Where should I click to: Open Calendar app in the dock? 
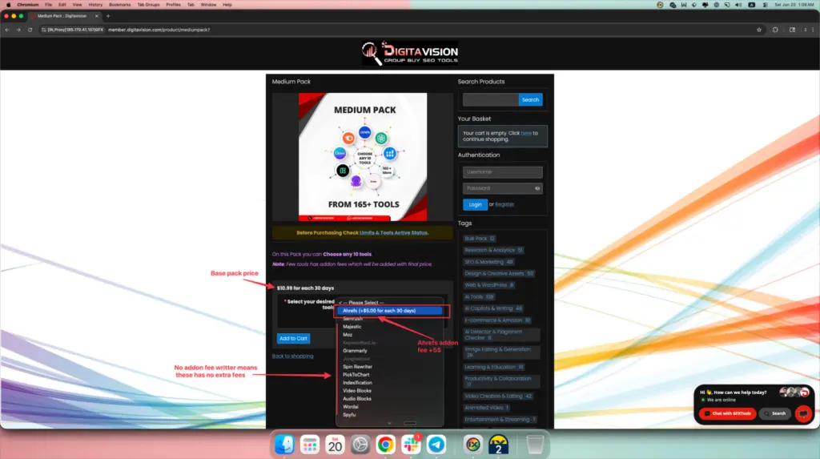[336, 445]
